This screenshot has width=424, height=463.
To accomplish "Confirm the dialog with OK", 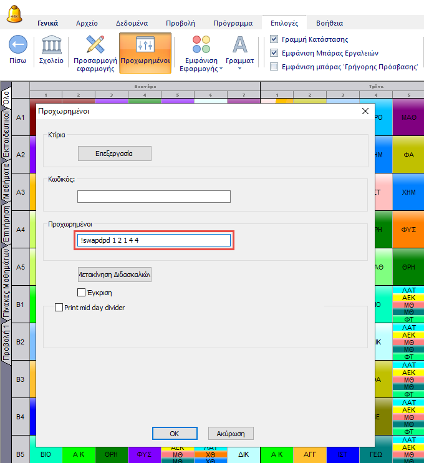I will coord(175,433).
